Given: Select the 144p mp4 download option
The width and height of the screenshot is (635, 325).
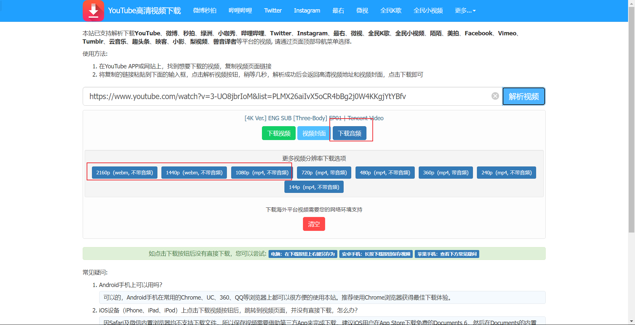Looking at the screenshot, I should 314,187.
